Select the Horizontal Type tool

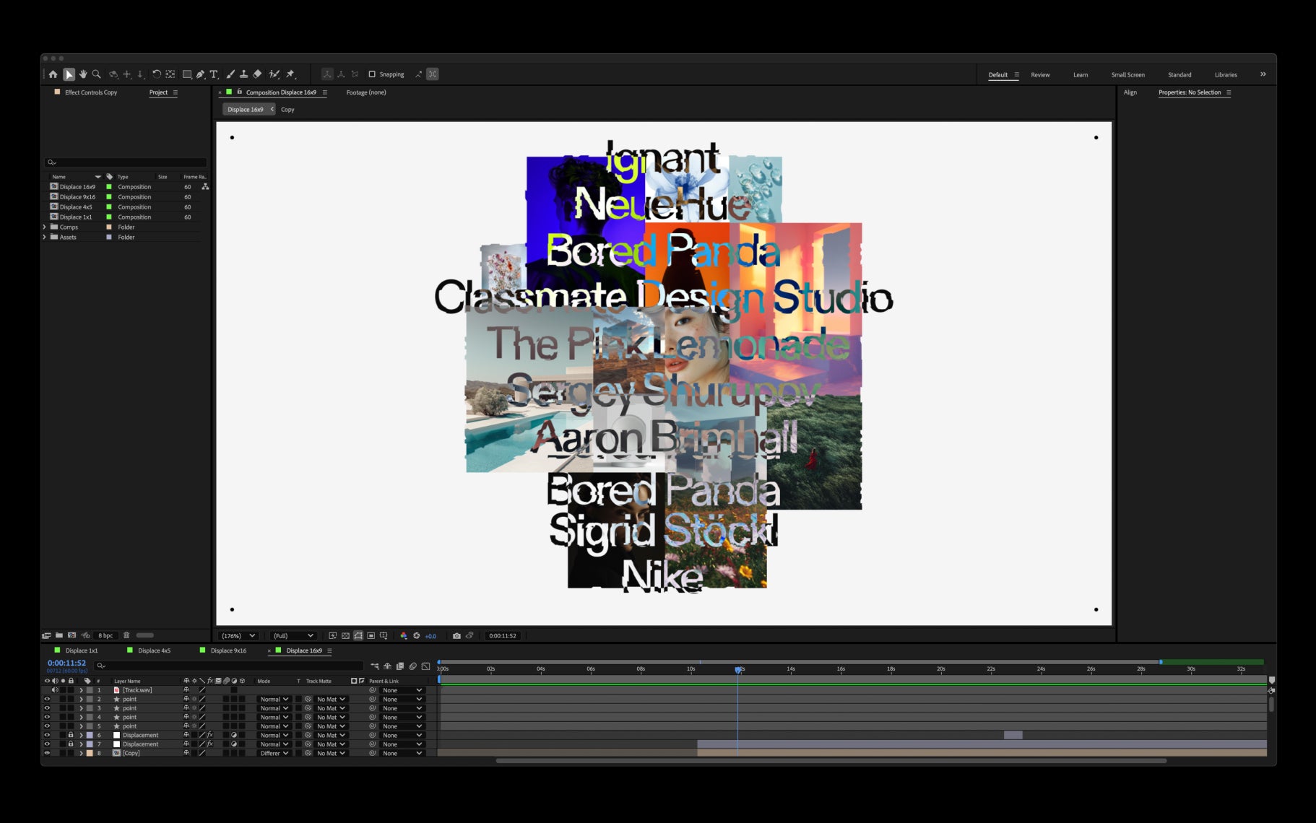pyautogui.click(x=214, y=74)
